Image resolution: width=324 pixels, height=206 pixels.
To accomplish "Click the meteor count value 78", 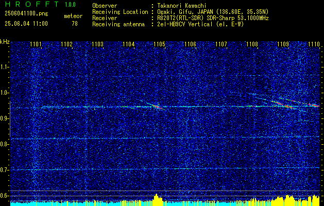I will (75, 24).
